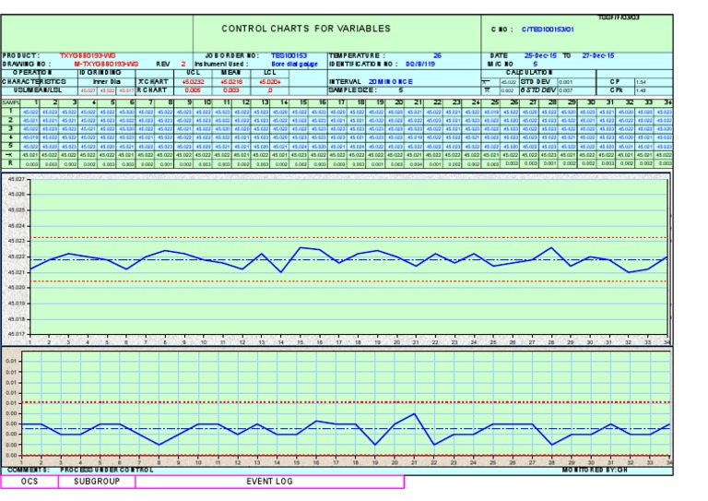Select the DRAWING NO value field
Viewport: 708px width, 501px height.
(106, 64)
